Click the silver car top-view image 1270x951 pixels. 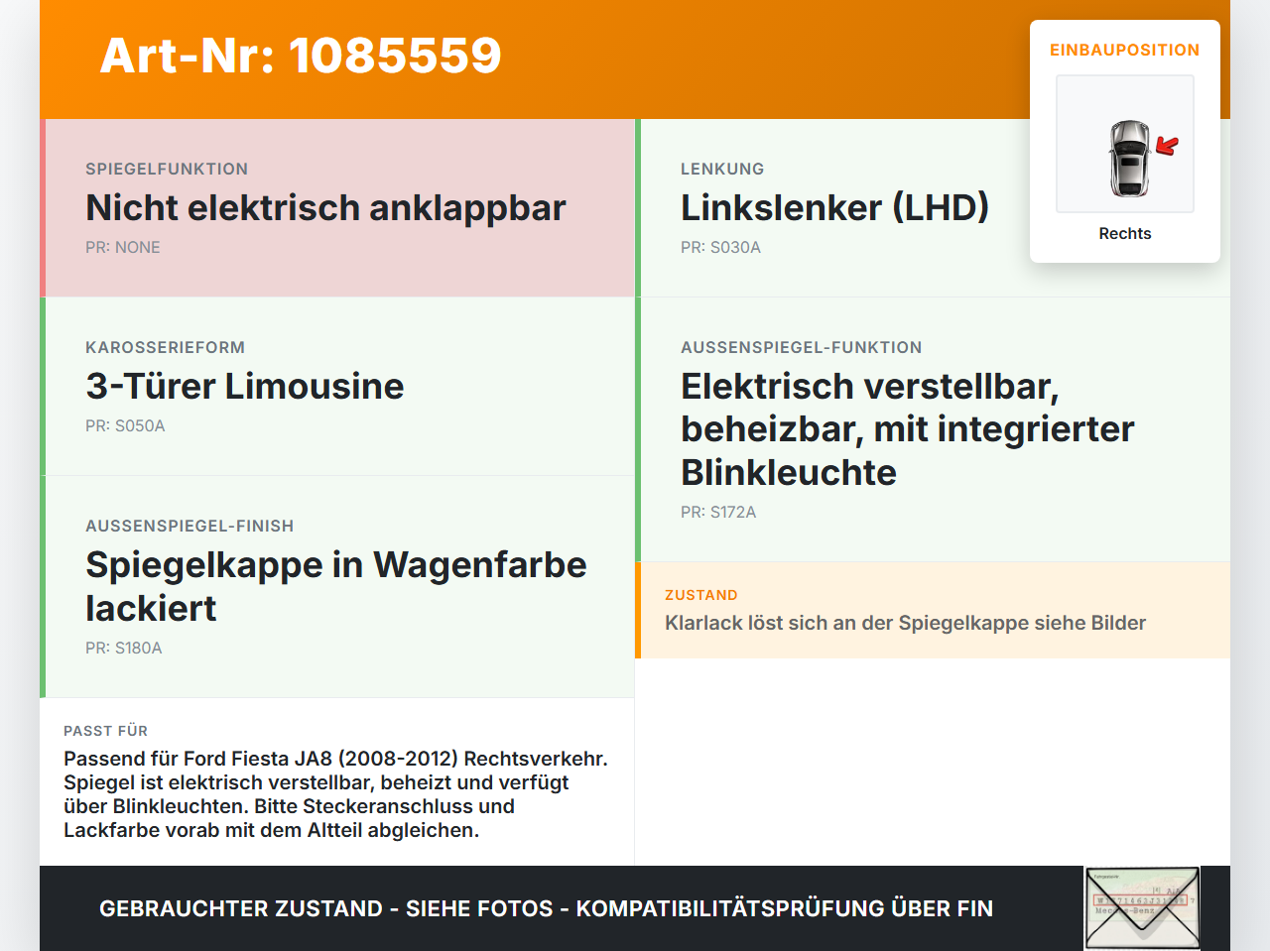(1128, 158)
